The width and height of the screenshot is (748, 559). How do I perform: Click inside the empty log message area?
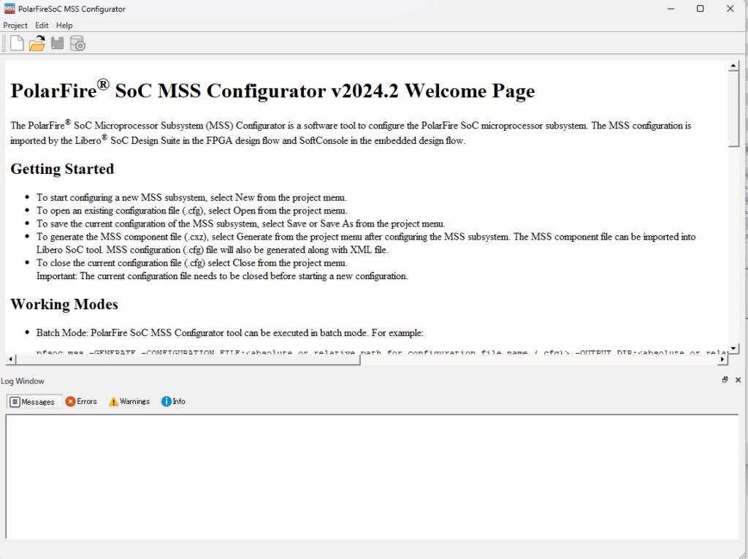point(371,475)
